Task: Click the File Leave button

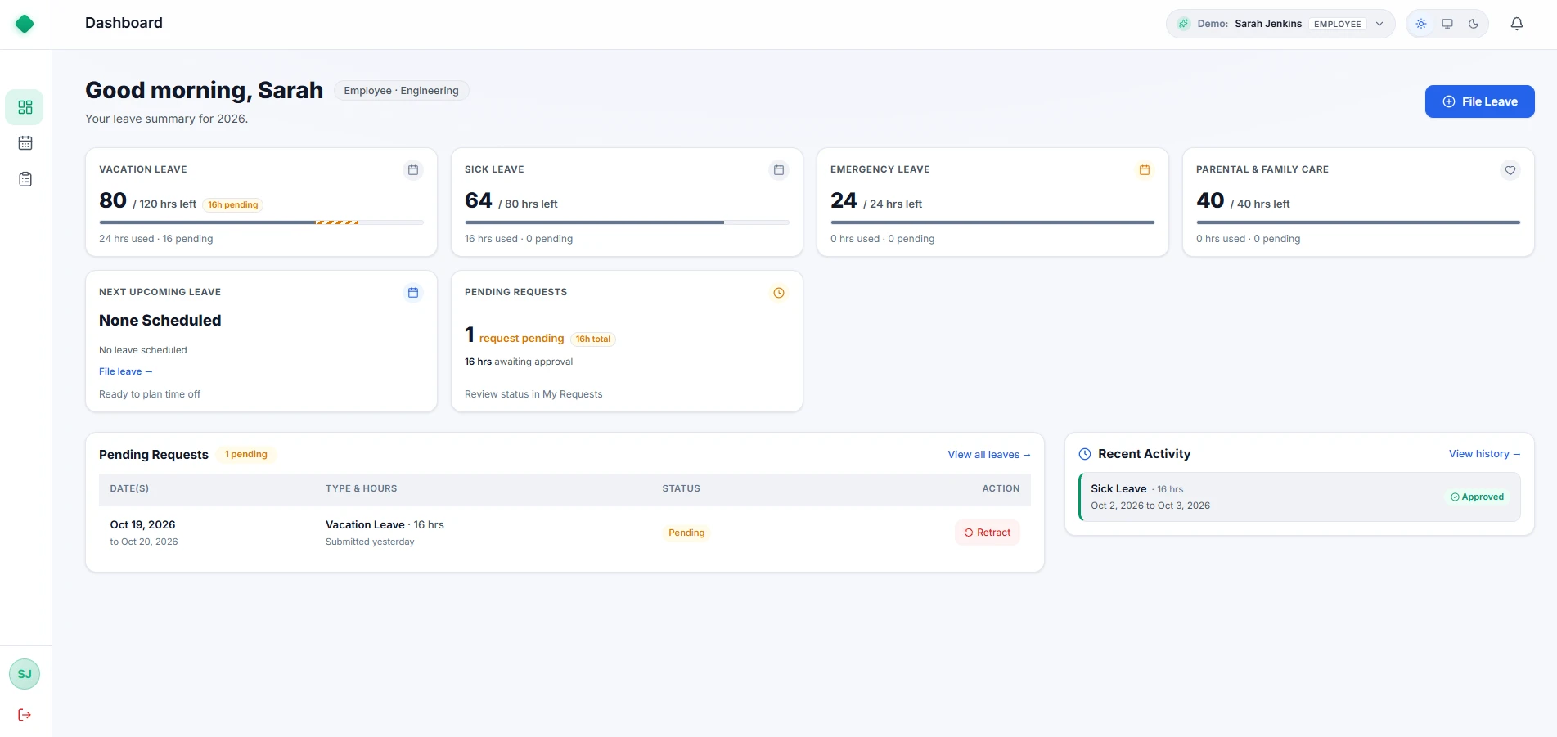Action: [1479, 101]
